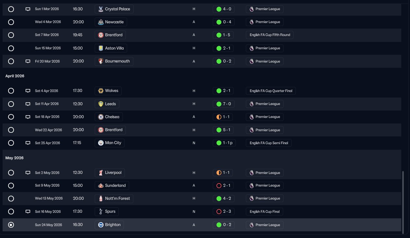
Task: Click the English FA Cup Final competition tag
Action: point(264,212)
